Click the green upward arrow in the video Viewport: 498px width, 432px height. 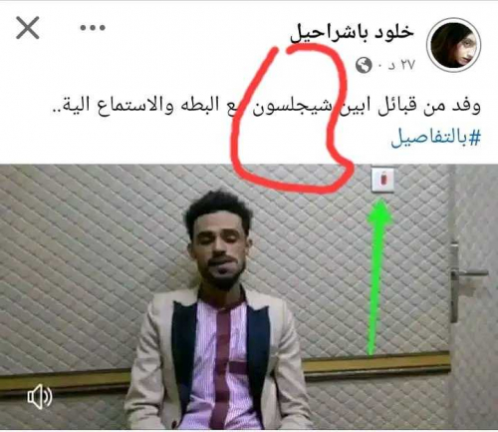tap(376, 277)
